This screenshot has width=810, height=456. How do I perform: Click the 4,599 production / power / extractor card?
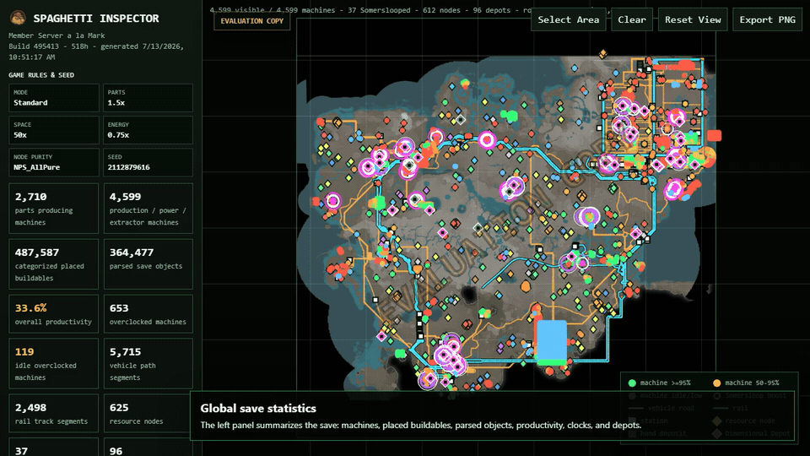pos(148,209)
